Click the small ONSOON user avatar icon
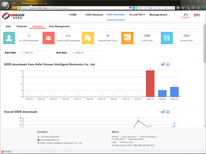 [197, 15]
